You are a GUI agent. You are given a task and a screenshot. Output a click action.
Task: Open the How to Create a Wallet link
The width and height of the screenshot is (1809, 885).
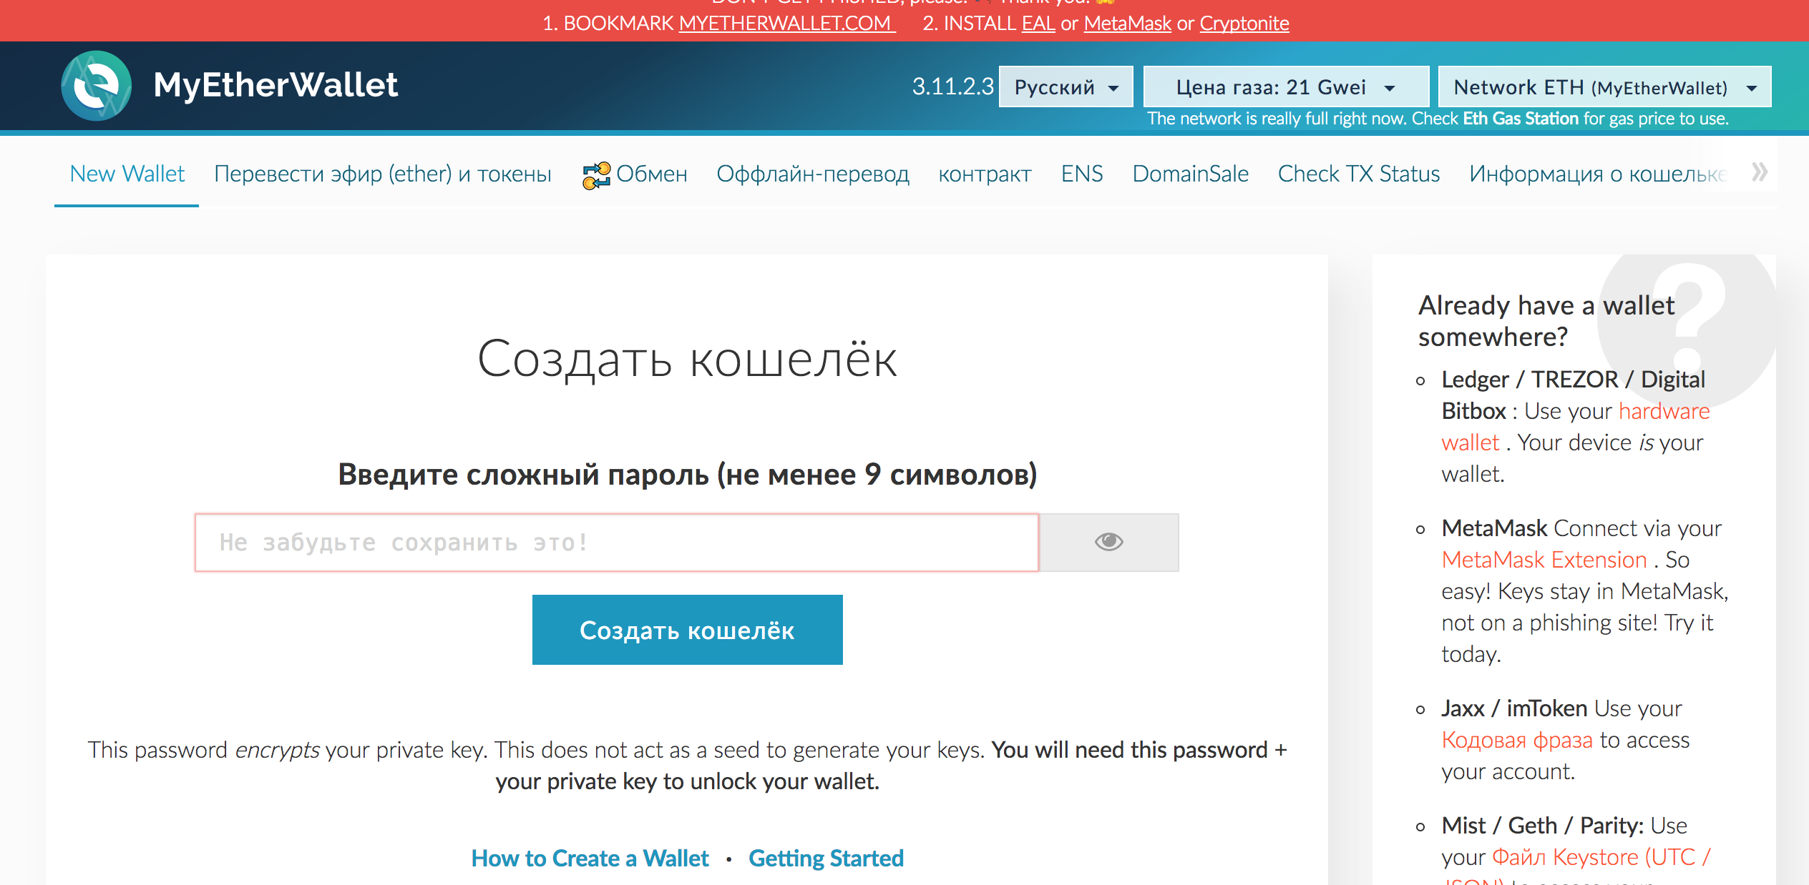point(590,858)
